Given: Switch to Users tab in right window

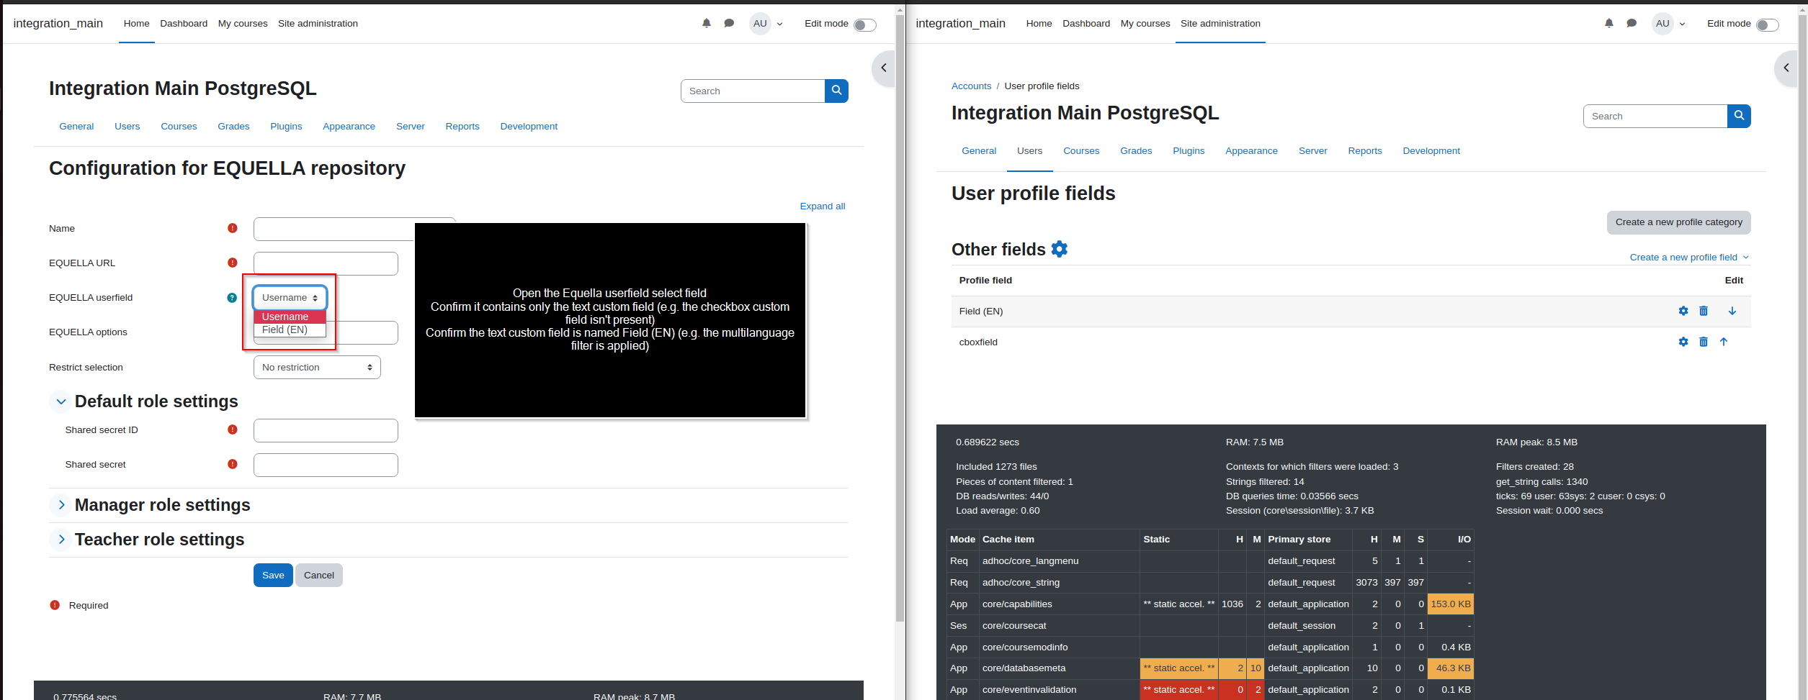Looking at the screenshot, I should point(1029,151).
